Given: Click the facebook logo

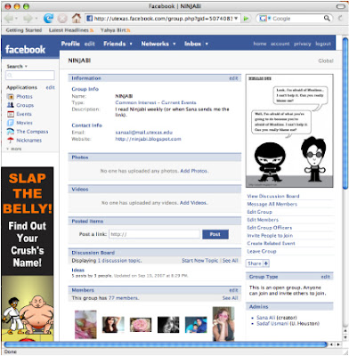Looking at the screenshot, I should (x=25, y=50).
